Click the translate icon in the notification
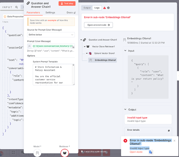179x157 pixels. click(151, 152)
